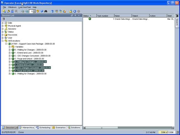The width and height of the screenshot is (180, 135).
Task: Click the gold padlock toolbar icon
Action: 71,11
